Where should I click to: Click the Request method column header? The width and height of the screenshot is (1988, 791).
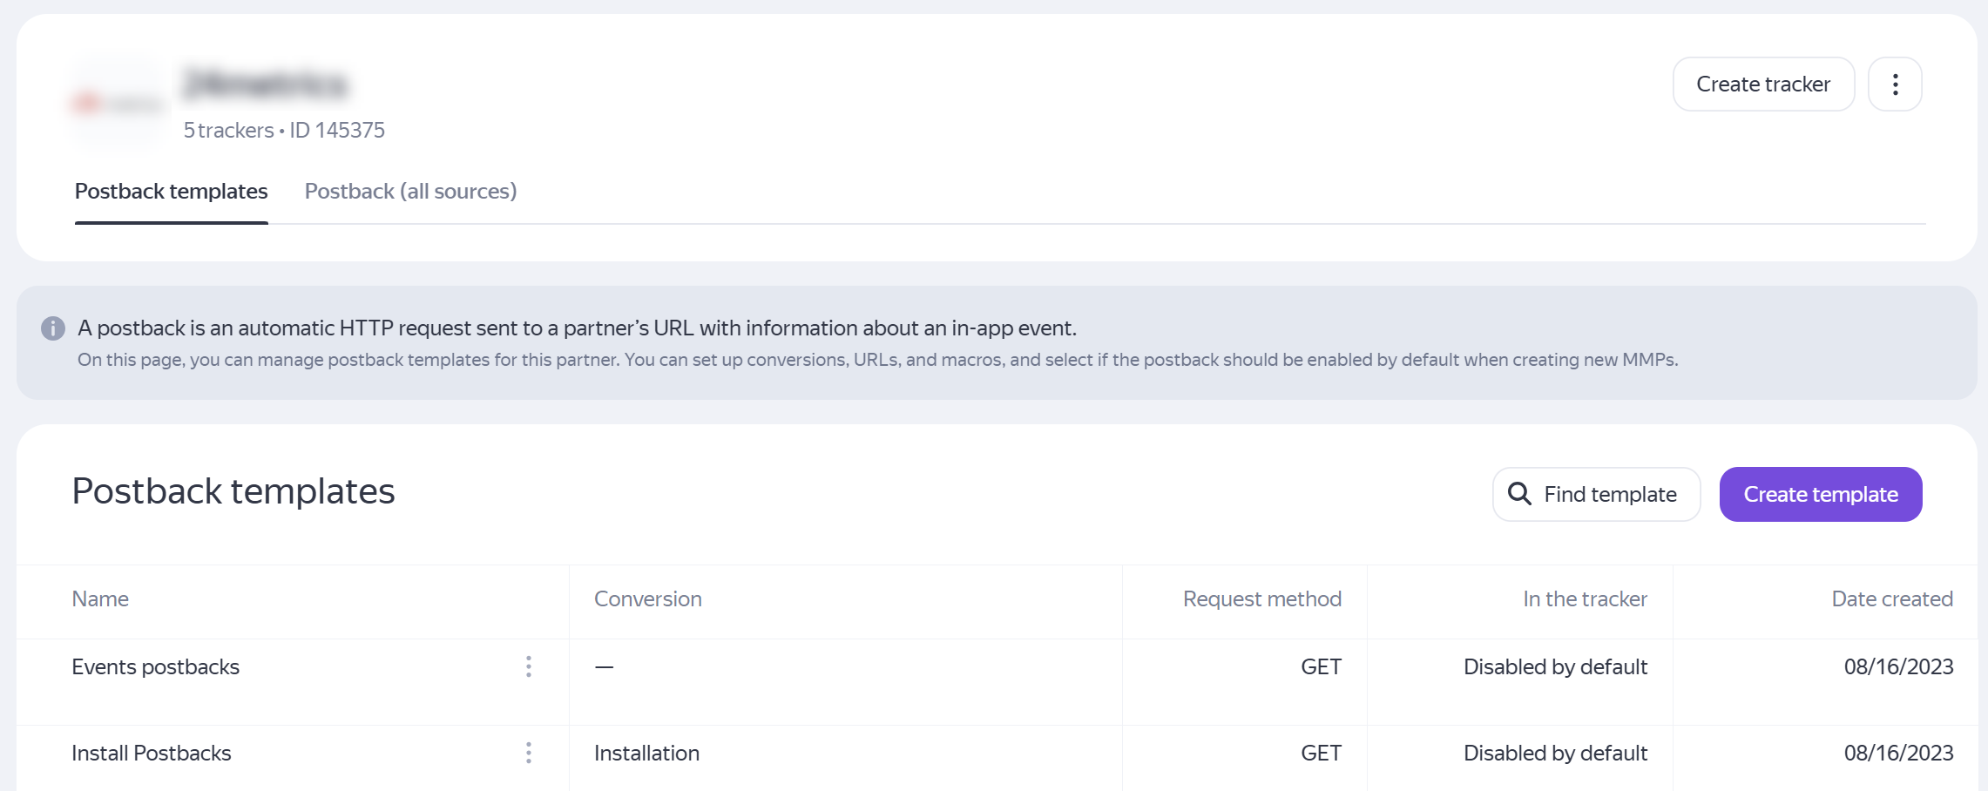tap(1261, 599)
